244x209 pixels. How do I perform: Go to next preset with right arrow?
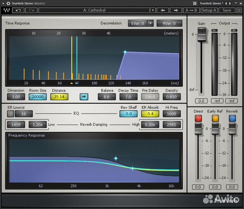(x=176, y=10)
